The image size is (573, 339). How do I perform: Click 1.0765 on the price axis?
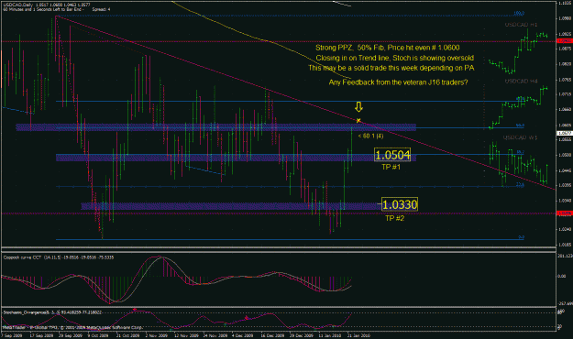(565, 80)
